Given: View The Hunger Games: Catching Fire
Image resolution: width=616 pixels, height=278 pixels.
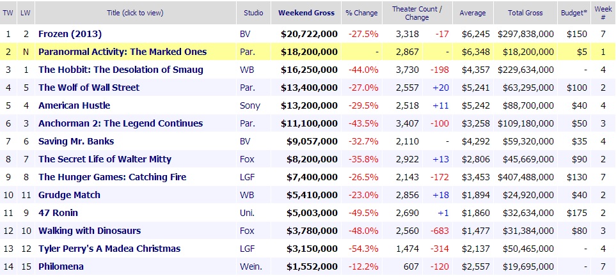Looking at the screenshot, I should click(111, 177).
